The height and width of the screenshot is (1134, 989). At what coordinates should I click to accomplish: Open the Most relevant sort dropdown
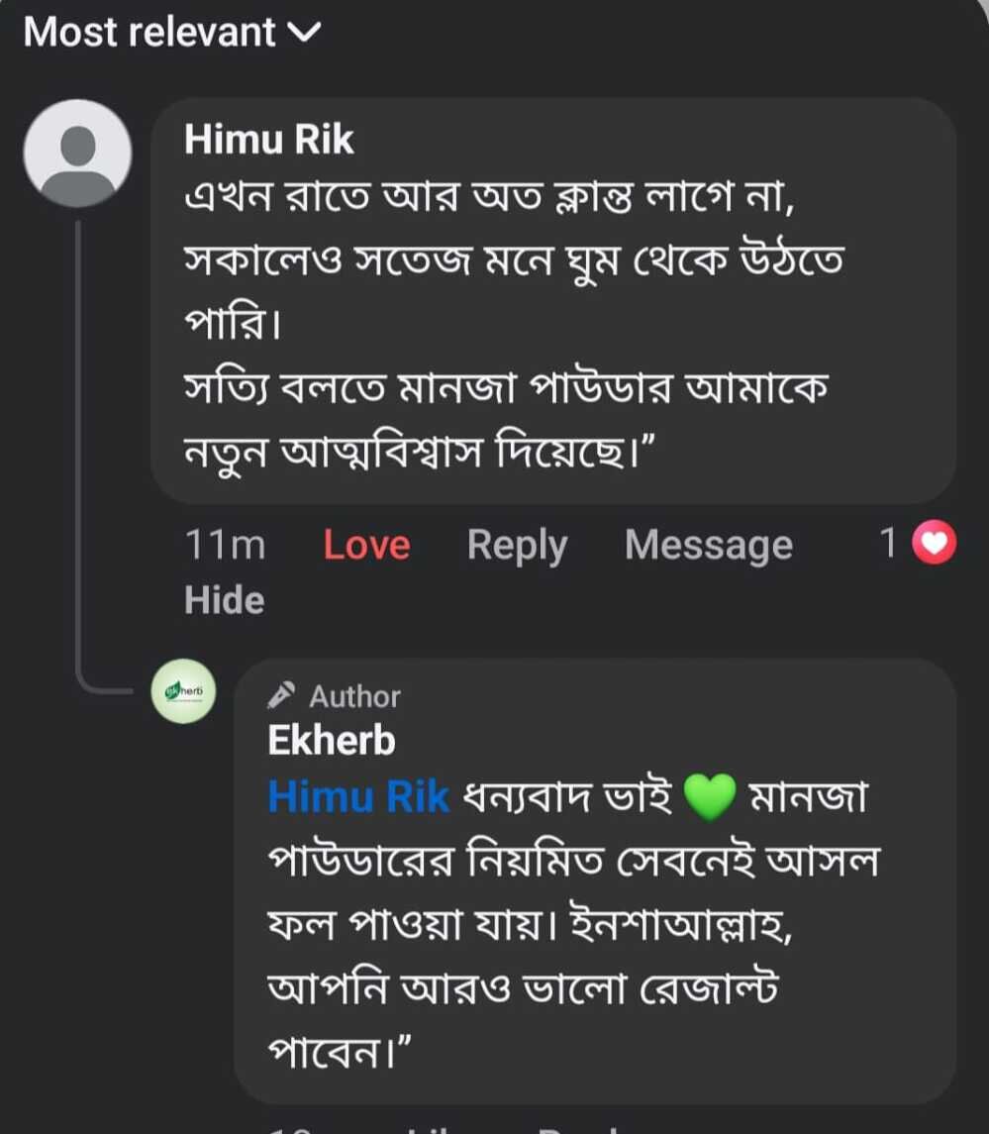(171, 33)
